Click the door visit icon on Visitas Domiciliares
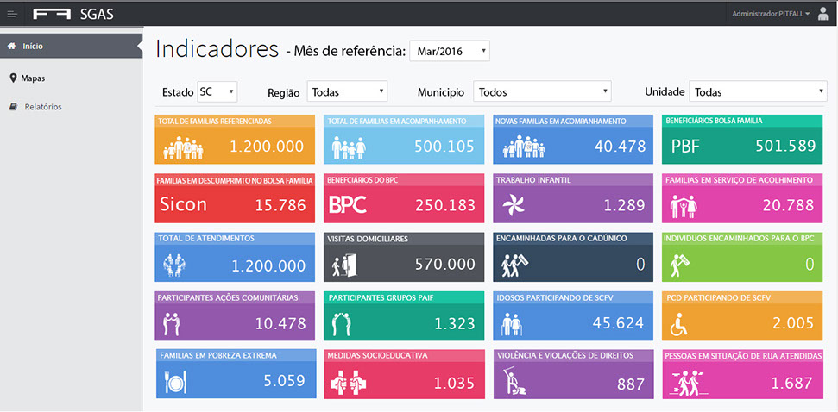 tap(345, 265)
